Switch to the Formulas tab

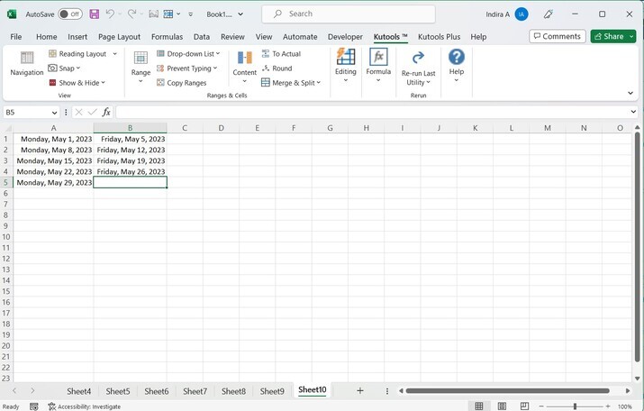click(167, 37)
